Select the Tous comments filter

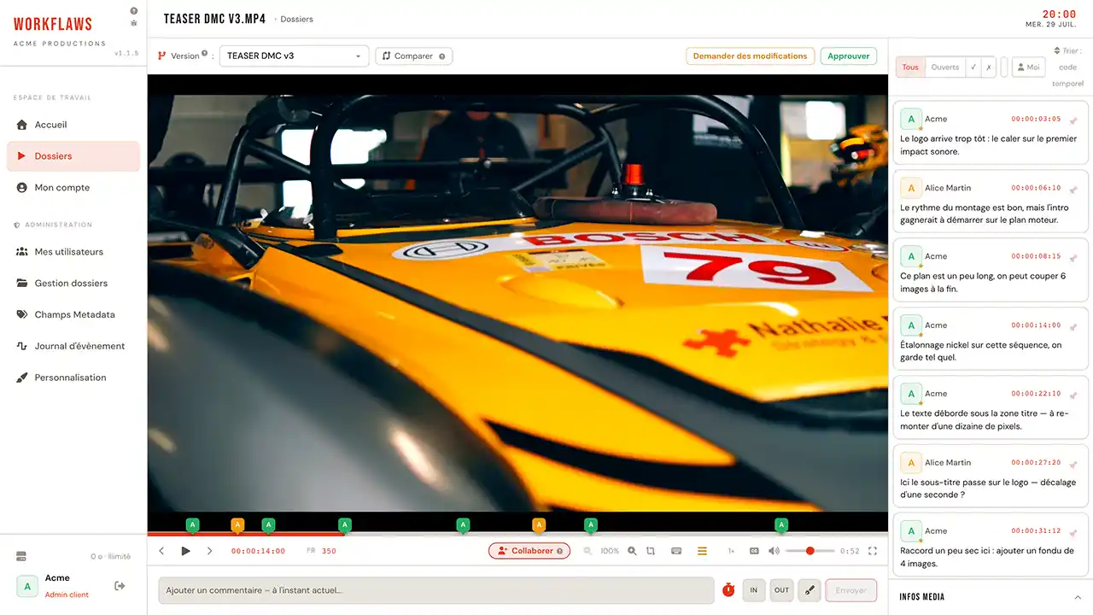[911, 67]
